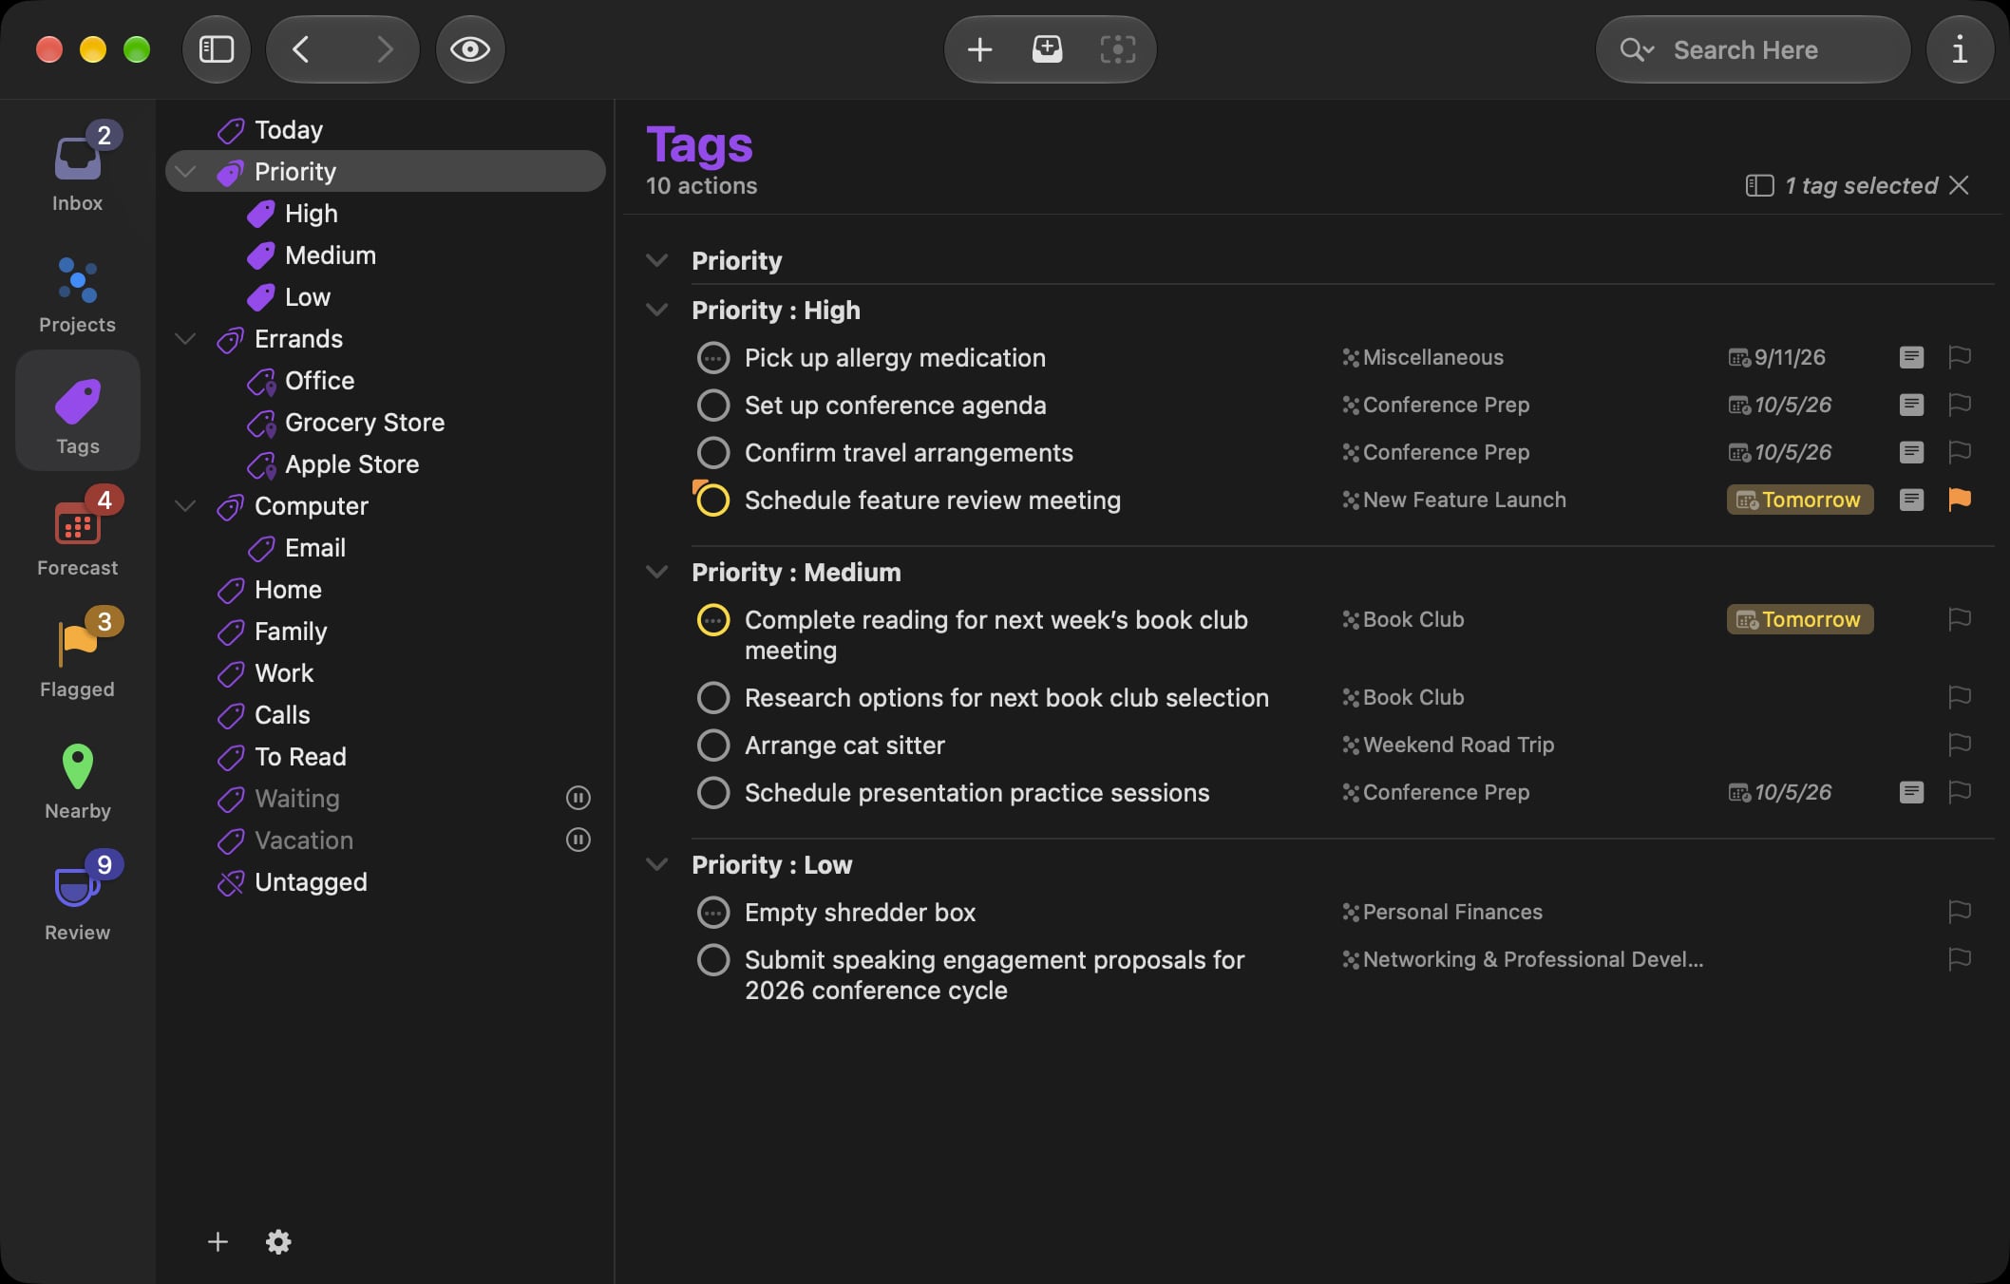Open the inspector info button
This screenshot has height=1284, width=2010.
click(x=1960, y=49)
